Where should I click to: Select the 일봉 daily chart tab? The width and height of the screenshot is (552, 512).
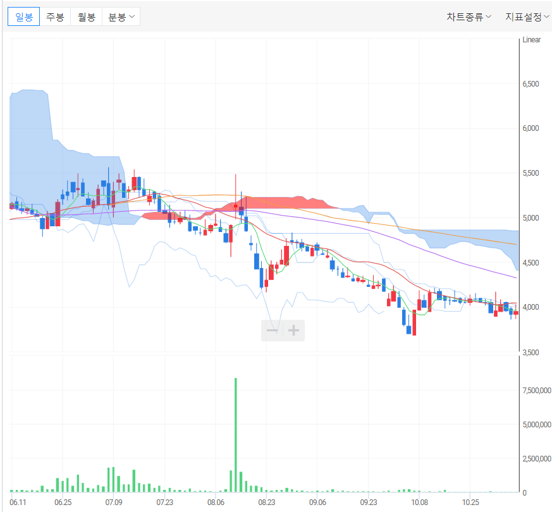[23, 16]
